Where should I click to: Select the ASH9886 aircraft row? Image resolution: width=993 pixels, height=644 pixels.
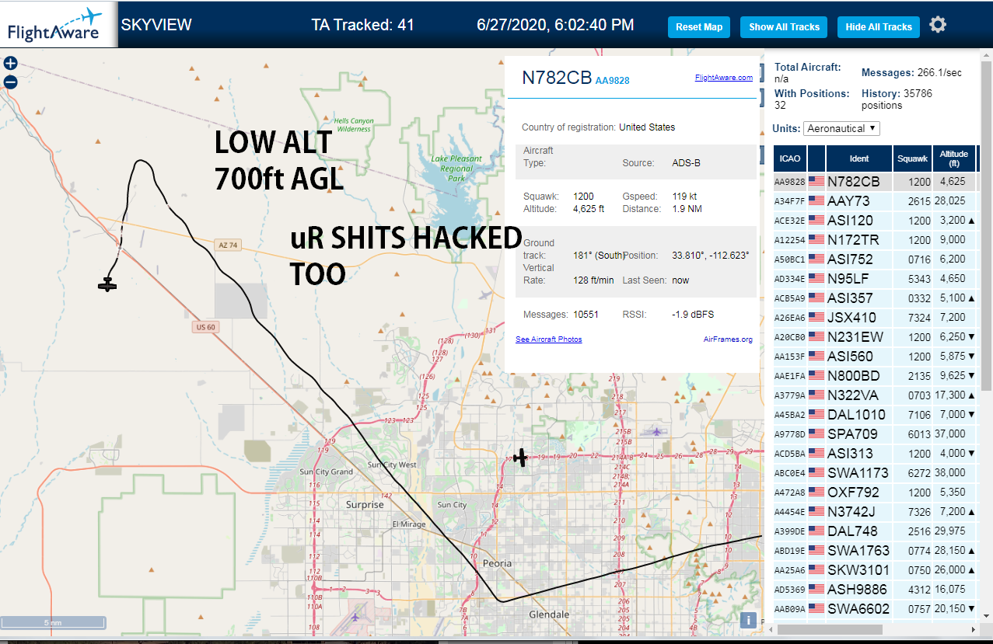tap(875, 589)
